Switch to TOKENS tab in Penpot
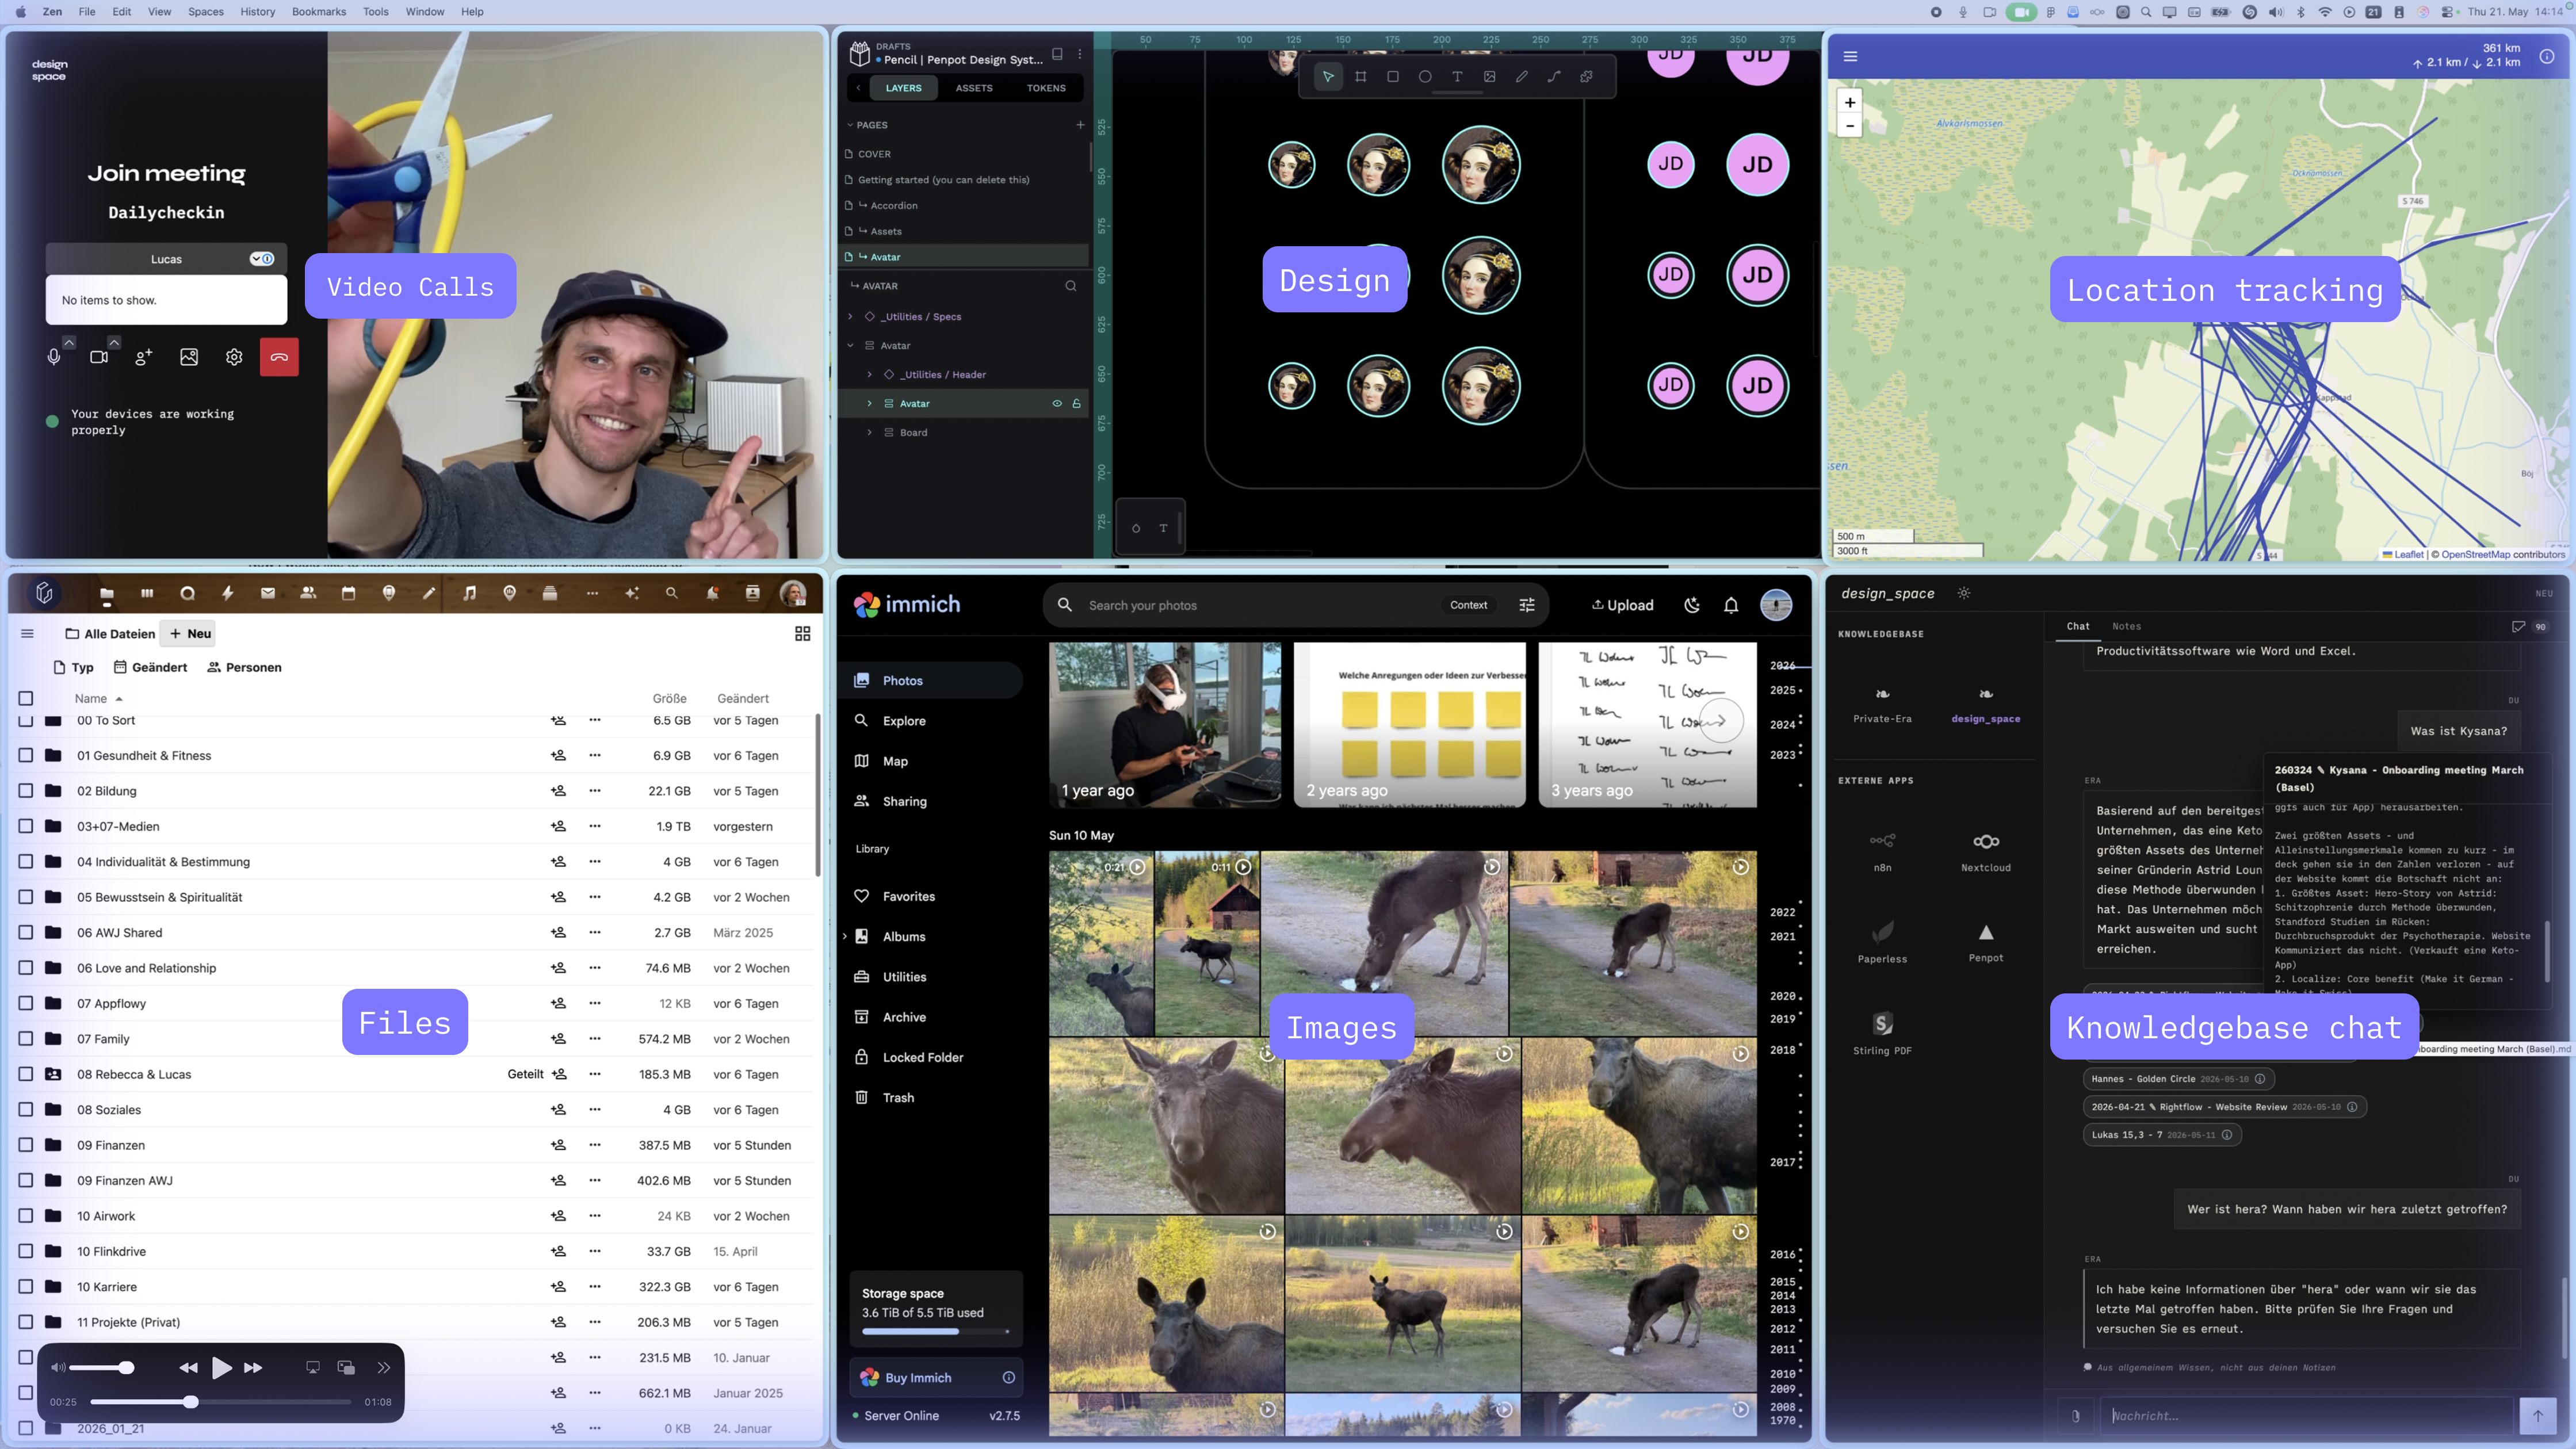The height and width of the screenshot is (1449, 2576). (1046, 88)
